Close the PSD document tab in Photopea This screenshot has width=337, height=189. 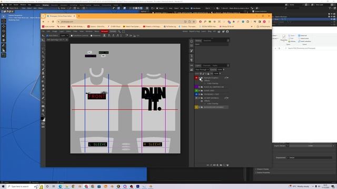[x=67, y=40]
